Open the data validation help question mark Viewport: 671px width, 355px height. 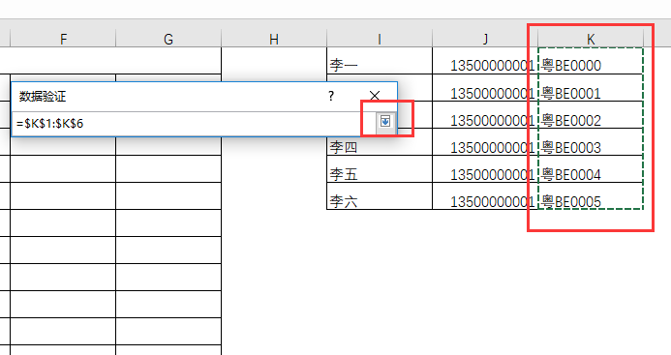click(x=331, y=96)
